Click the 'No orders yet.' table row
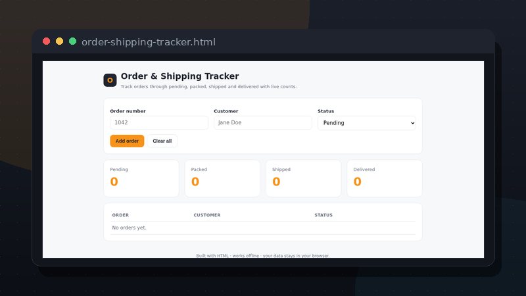The height and width of the screenshot is (296, 526). [263, 228]
